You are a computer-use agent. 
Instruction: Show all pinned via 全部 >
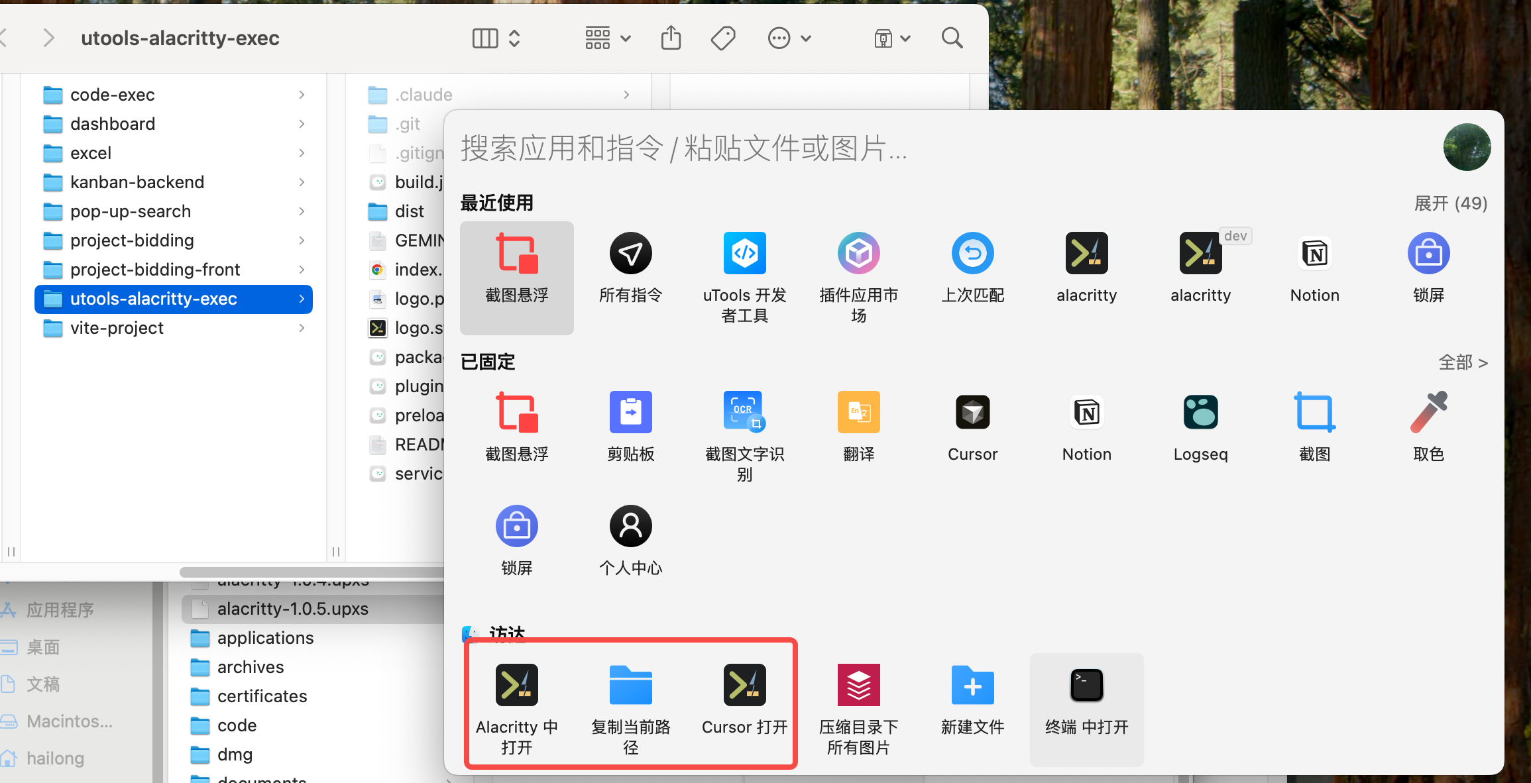coord(1463,362)
